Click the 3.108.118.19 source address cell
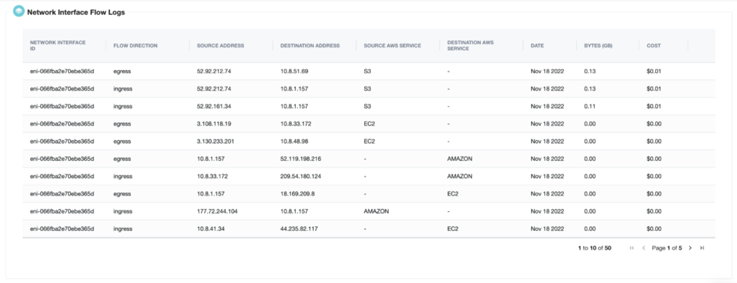 click(x=214, y=123)
